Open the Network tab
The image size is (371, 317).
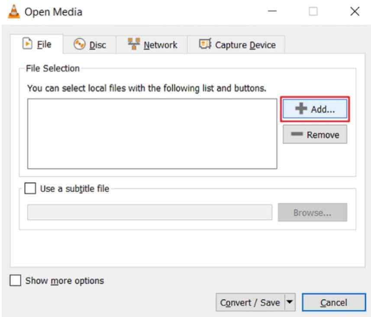152,45
